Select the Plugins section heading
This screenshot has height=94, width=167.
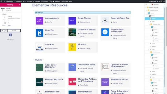point(39,60)
